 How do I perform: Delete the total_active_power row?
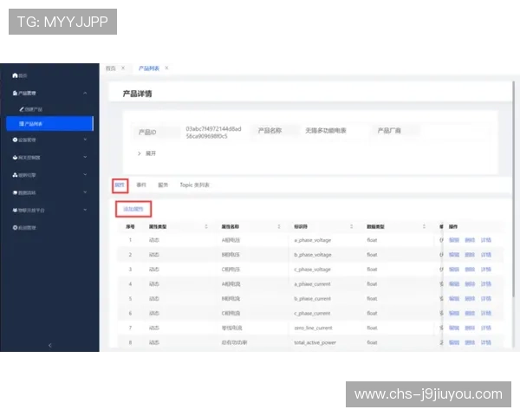pyautogui.click(x=470, y=342)
